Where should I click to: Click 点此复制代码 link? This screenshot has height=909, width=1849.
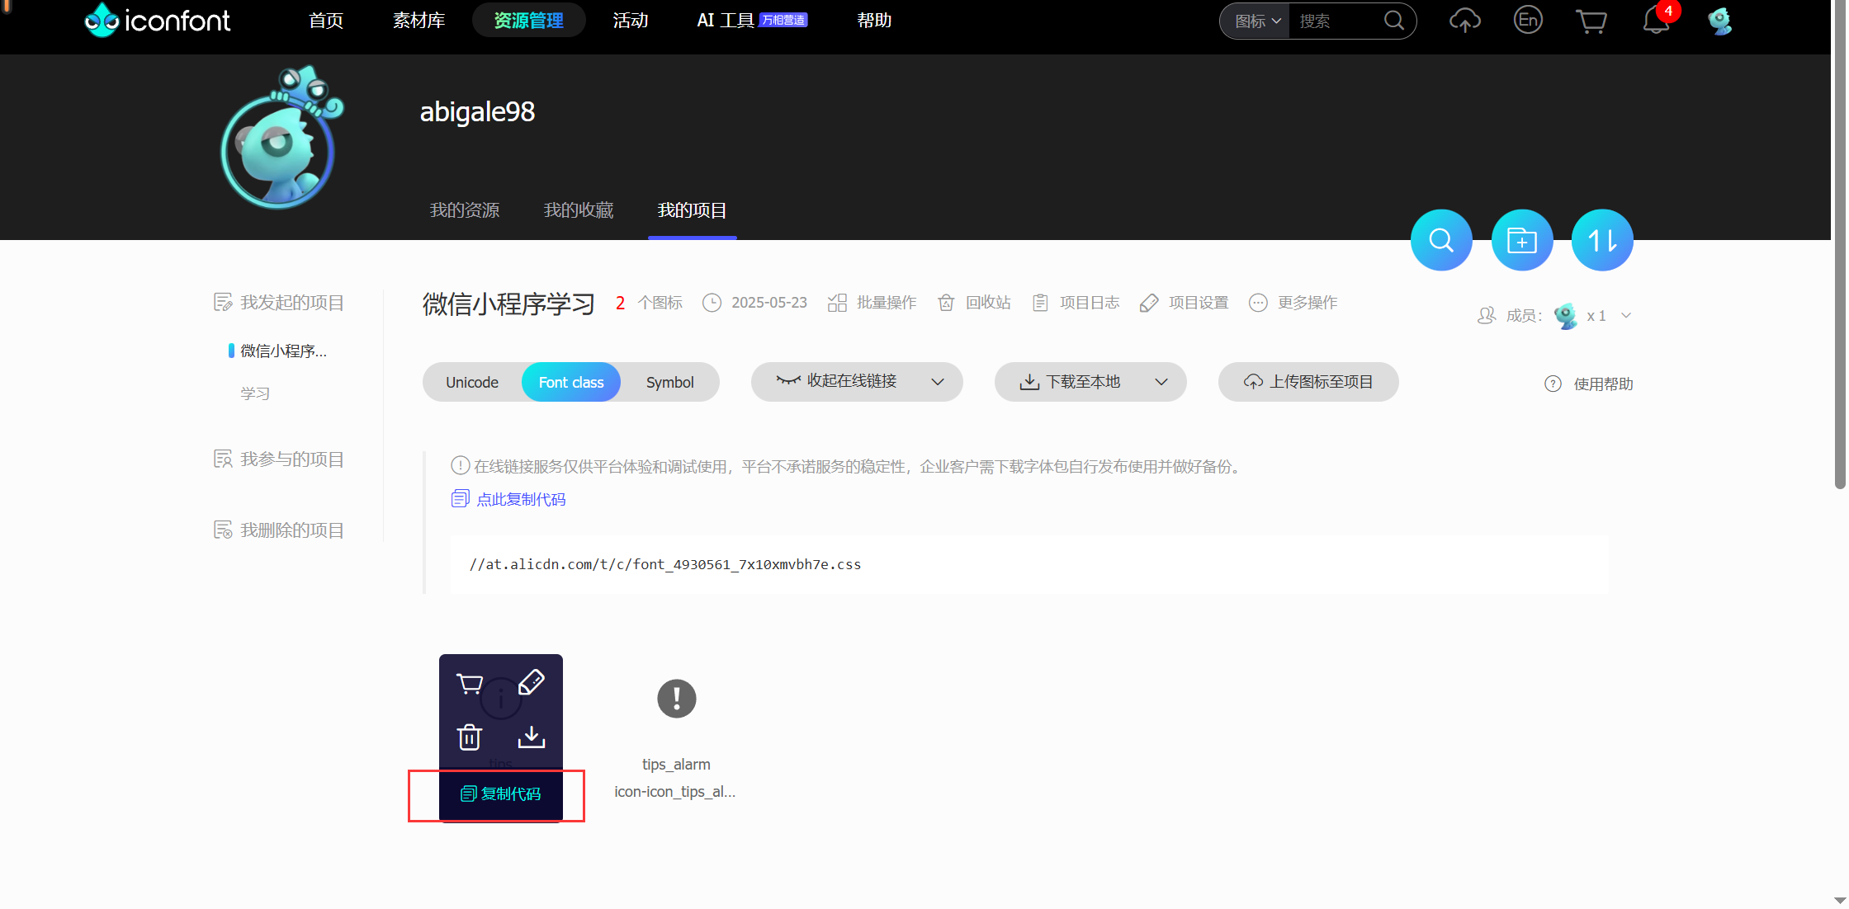pyautogui.click(x=520, y=499)
